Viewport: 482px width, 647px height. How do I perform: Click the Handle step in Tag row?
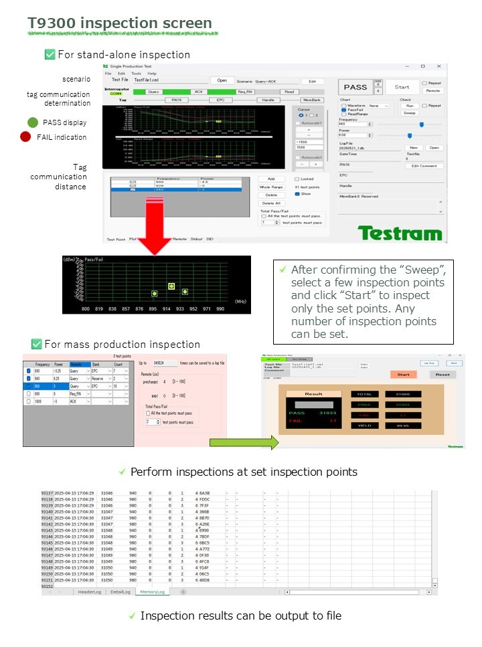click(268, 100)
